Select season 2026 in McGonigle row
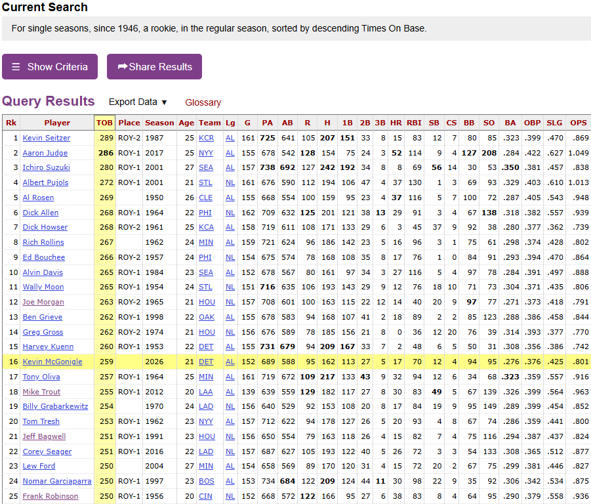The image size is (591, 504). tap(154, 362)
